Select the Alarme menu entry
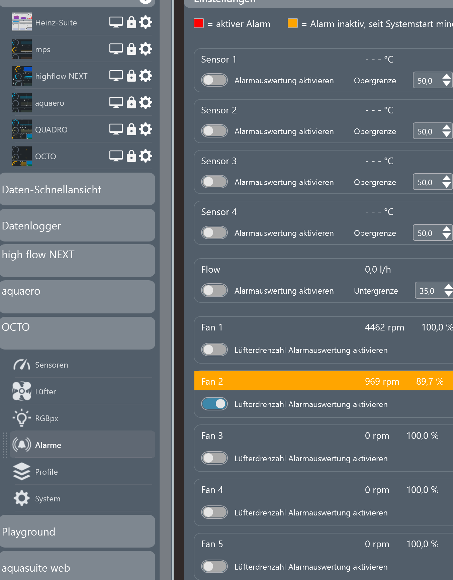Image resolution: width=453 pixels, height=580 pixels. 48,445
